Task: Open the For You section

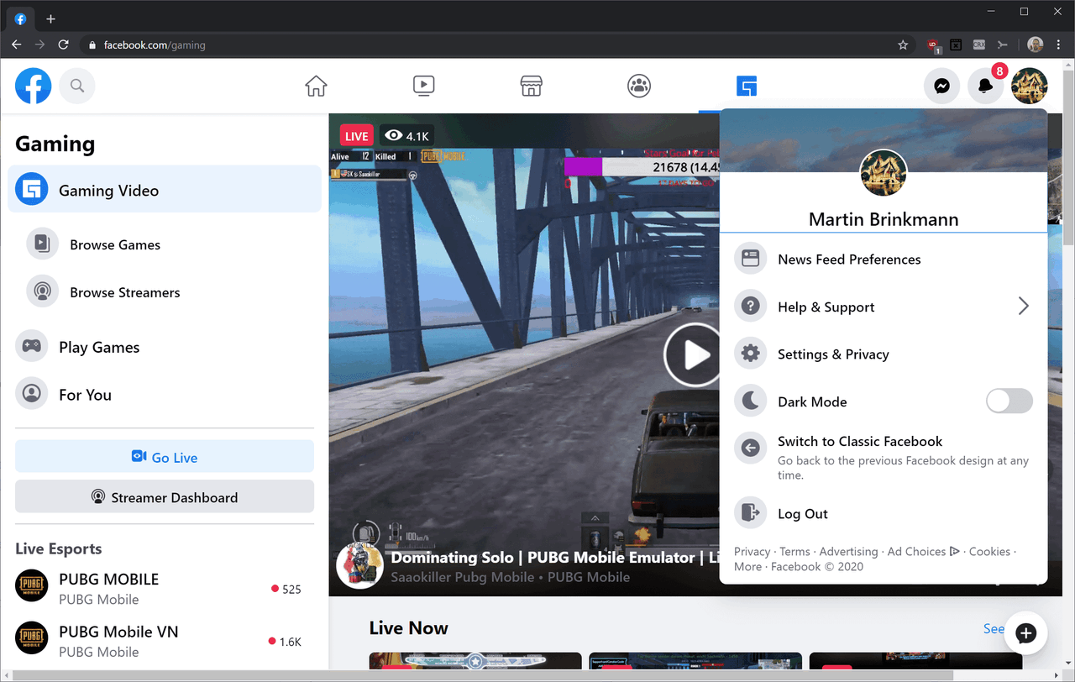Action: tap(85, 395)
